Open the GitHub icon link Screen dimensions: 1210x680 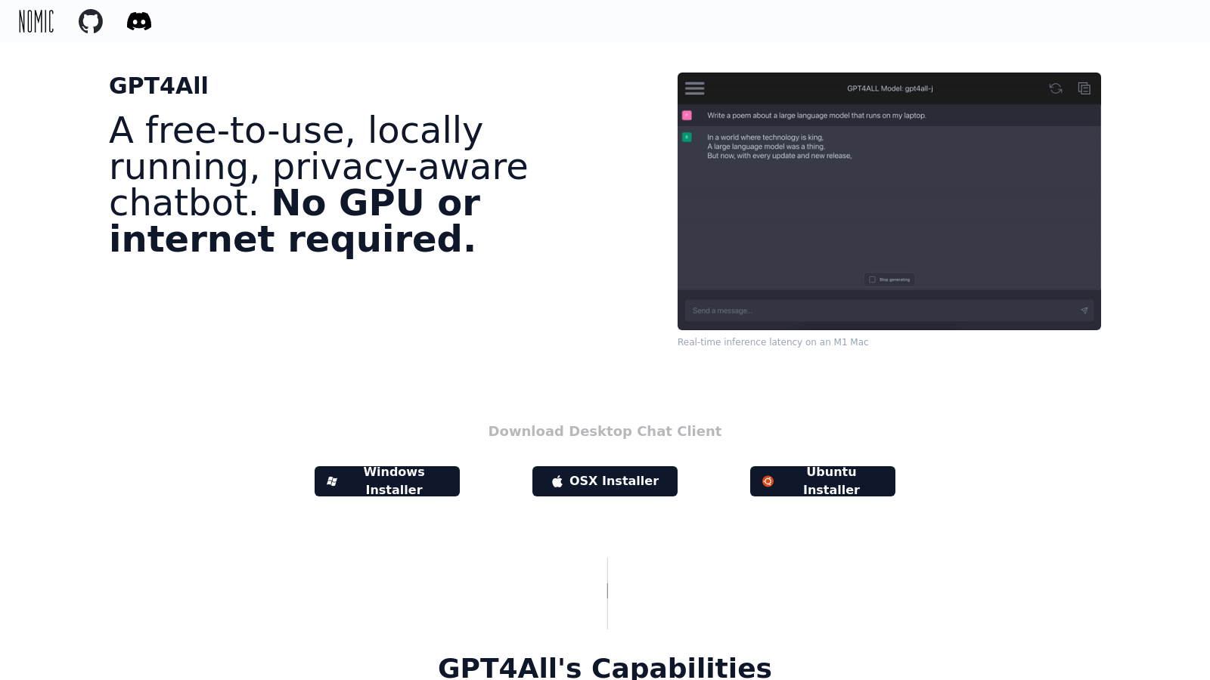[91, 21]
